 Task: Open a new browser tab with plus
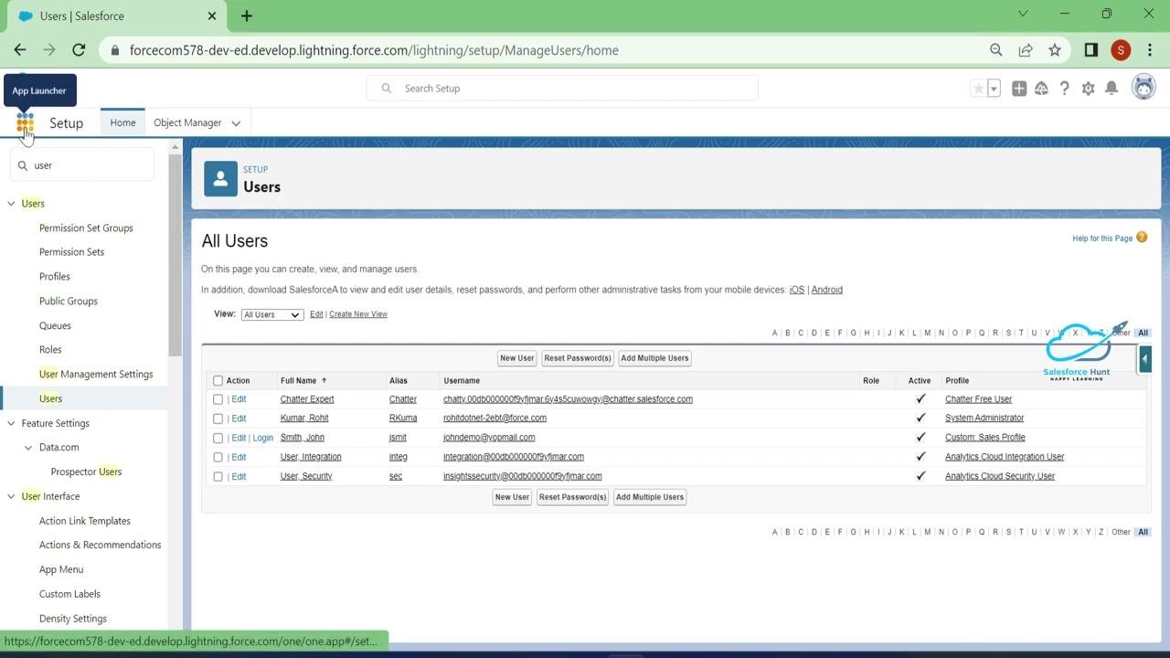pyautogui.click(x=246, y=16)
